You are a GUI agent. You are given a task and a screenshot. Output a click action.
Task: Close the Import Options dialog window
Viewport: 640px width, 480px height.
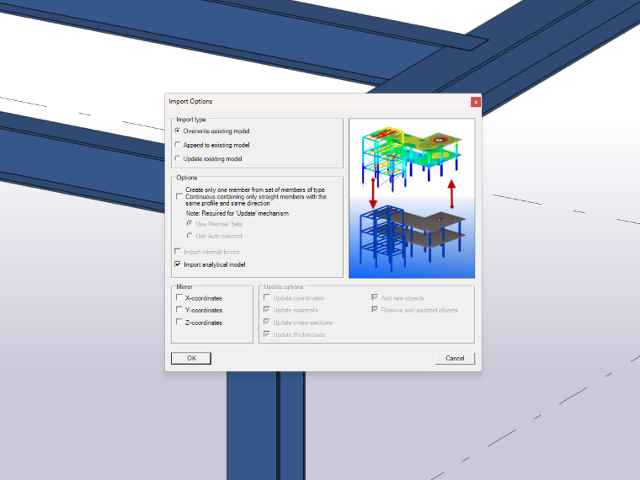pyautogui.click(x=476, y=102)
